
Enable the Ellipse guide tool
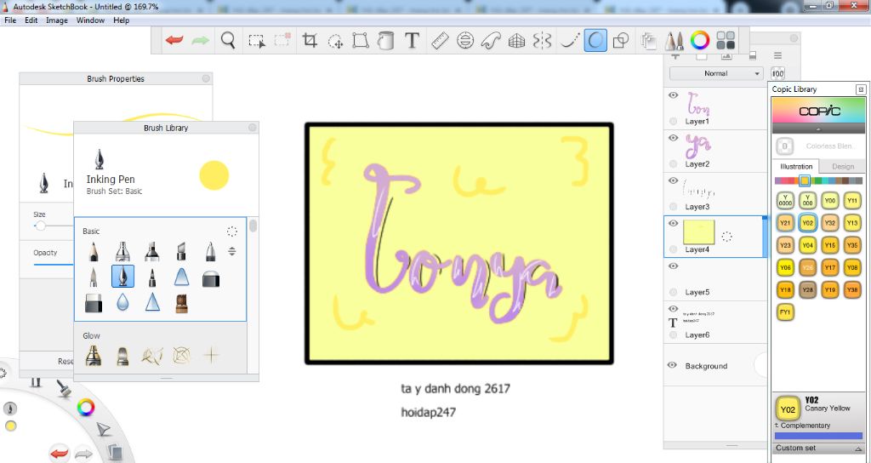tap(465, 41)
